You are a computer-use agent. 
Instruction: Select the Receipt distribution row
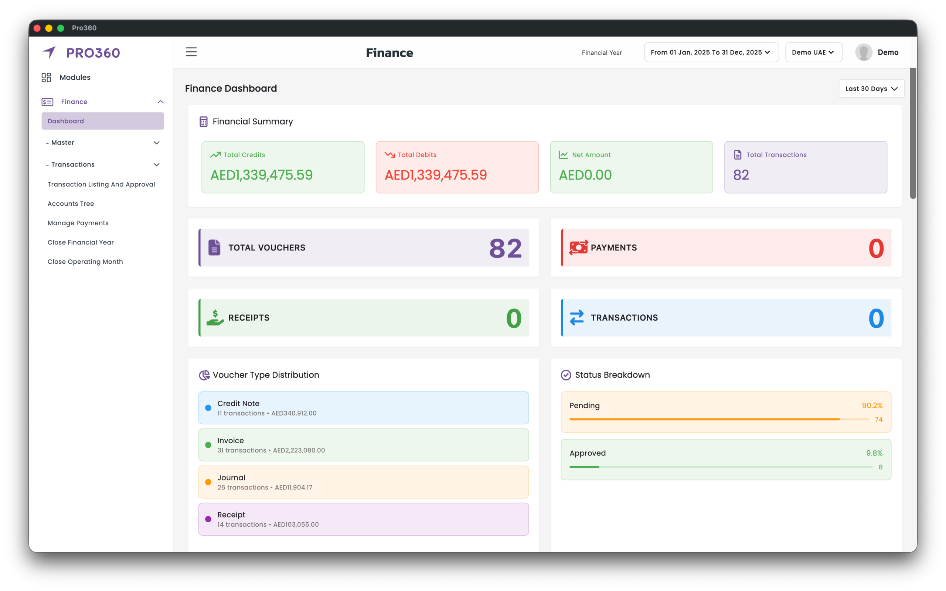[364, 519]
